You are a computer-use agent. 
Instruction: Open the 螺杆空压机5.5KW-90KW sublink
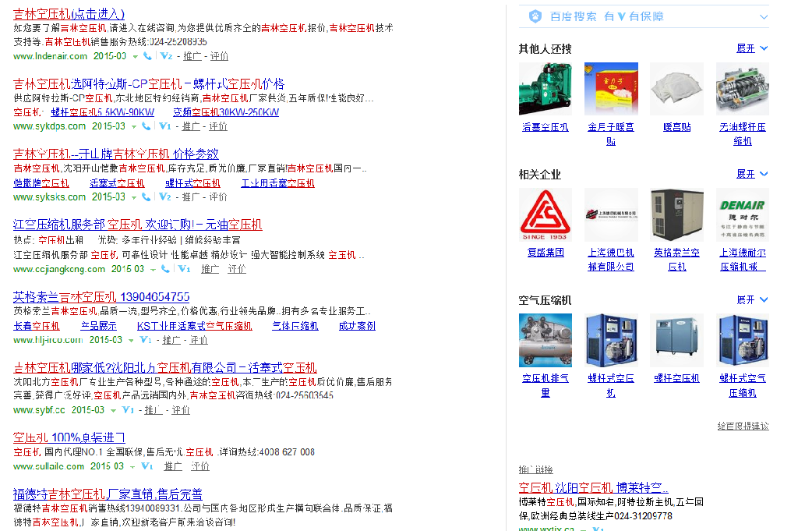click(103, 112)
